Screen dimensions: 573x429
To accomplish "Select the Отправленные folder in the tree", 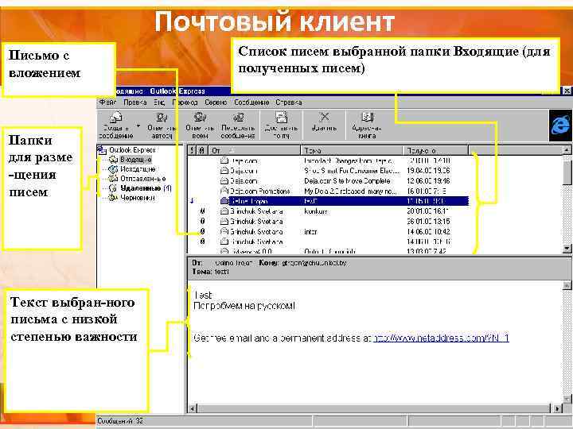I will coord(143,179).
